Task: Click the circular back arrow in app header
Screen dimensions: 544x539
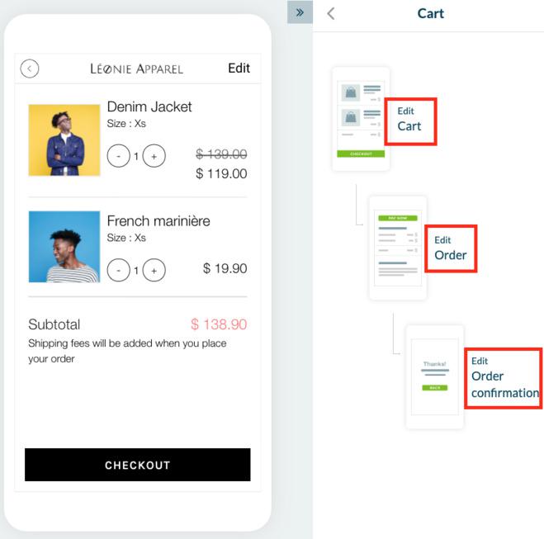Action: [30, 69]
